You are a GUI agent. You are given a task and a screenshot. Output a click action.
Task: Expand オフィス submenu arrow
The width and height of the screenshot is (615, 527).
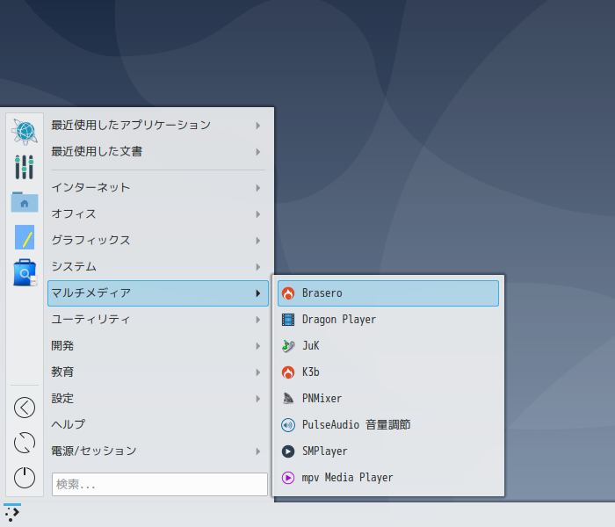pyautogui.click(x=258, y=214)
